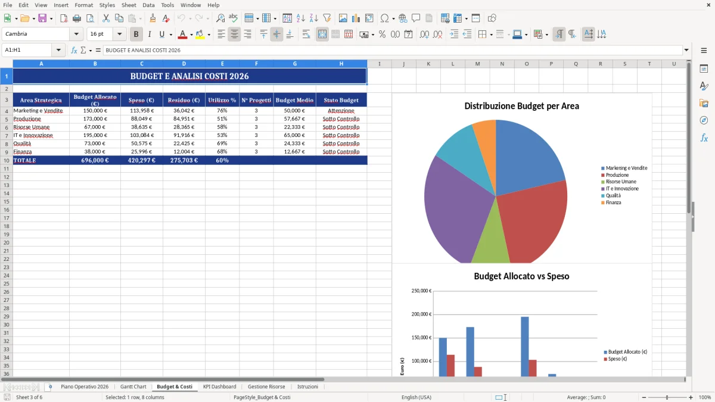The width and height of the screenshot is (715, 402).
Task: Click Sort Descending icon
Action: 314,18
